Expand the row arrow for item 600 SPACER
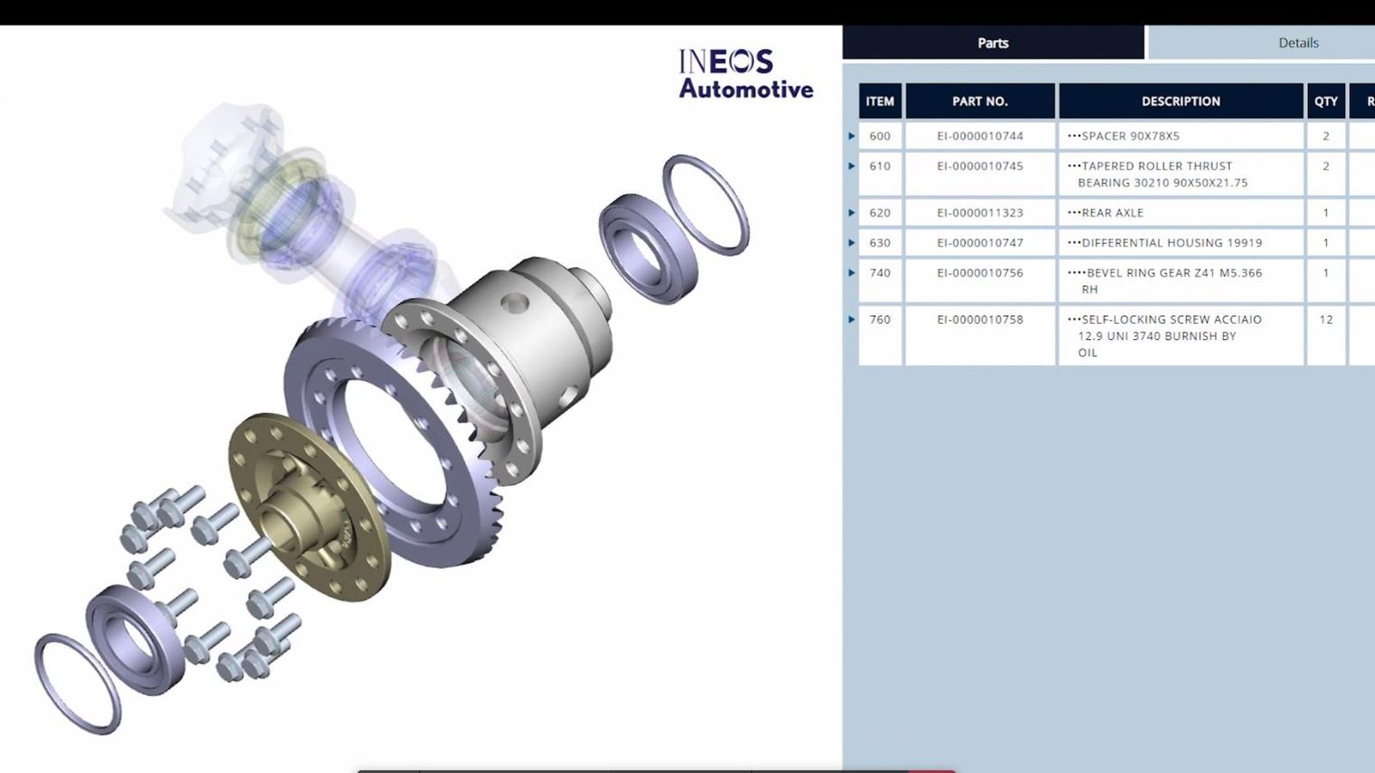This screenshot has width=1375, height=773. [851, 135]
